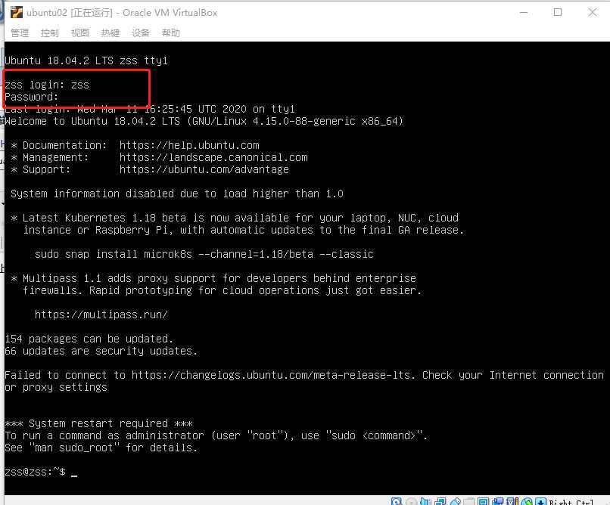
Task: Click the VirtualBox icon in title bar
Action: tap(17, 12)
